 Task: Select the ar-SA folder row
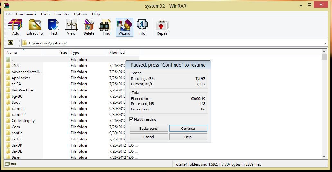(x=72, y=84)
